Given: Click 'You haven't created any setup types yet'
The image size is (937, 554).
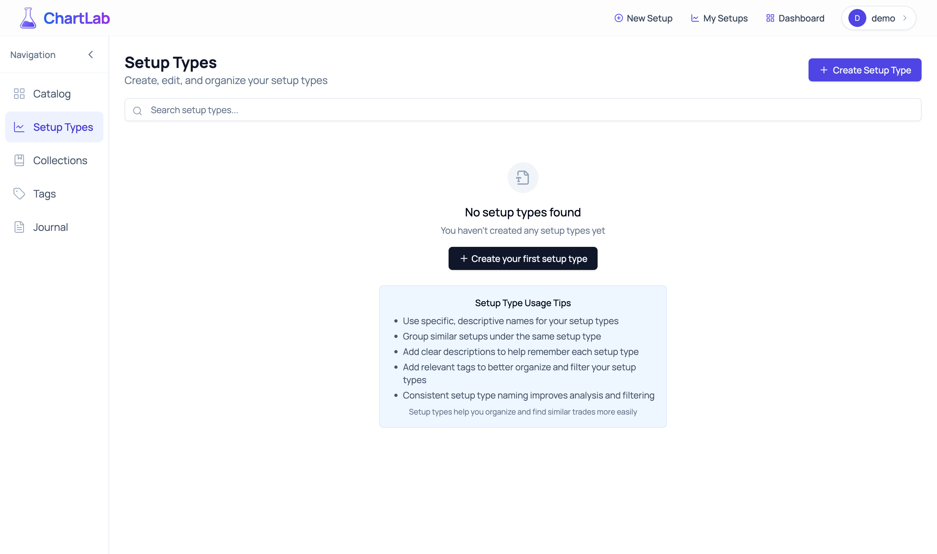Looking at the screenshot, I should pos(523,230).
